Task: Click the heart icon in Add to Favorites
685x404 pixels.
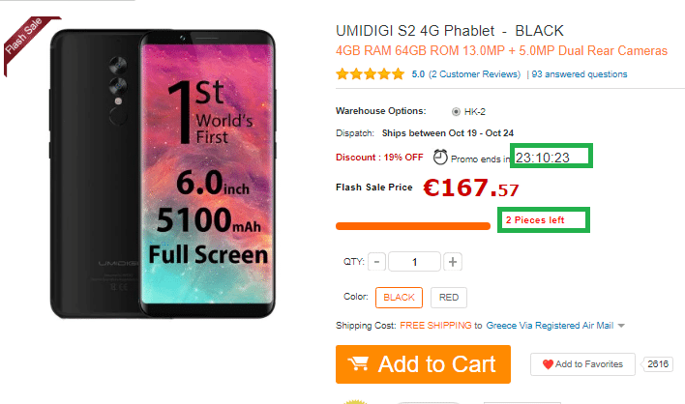Action: point(548,364)
